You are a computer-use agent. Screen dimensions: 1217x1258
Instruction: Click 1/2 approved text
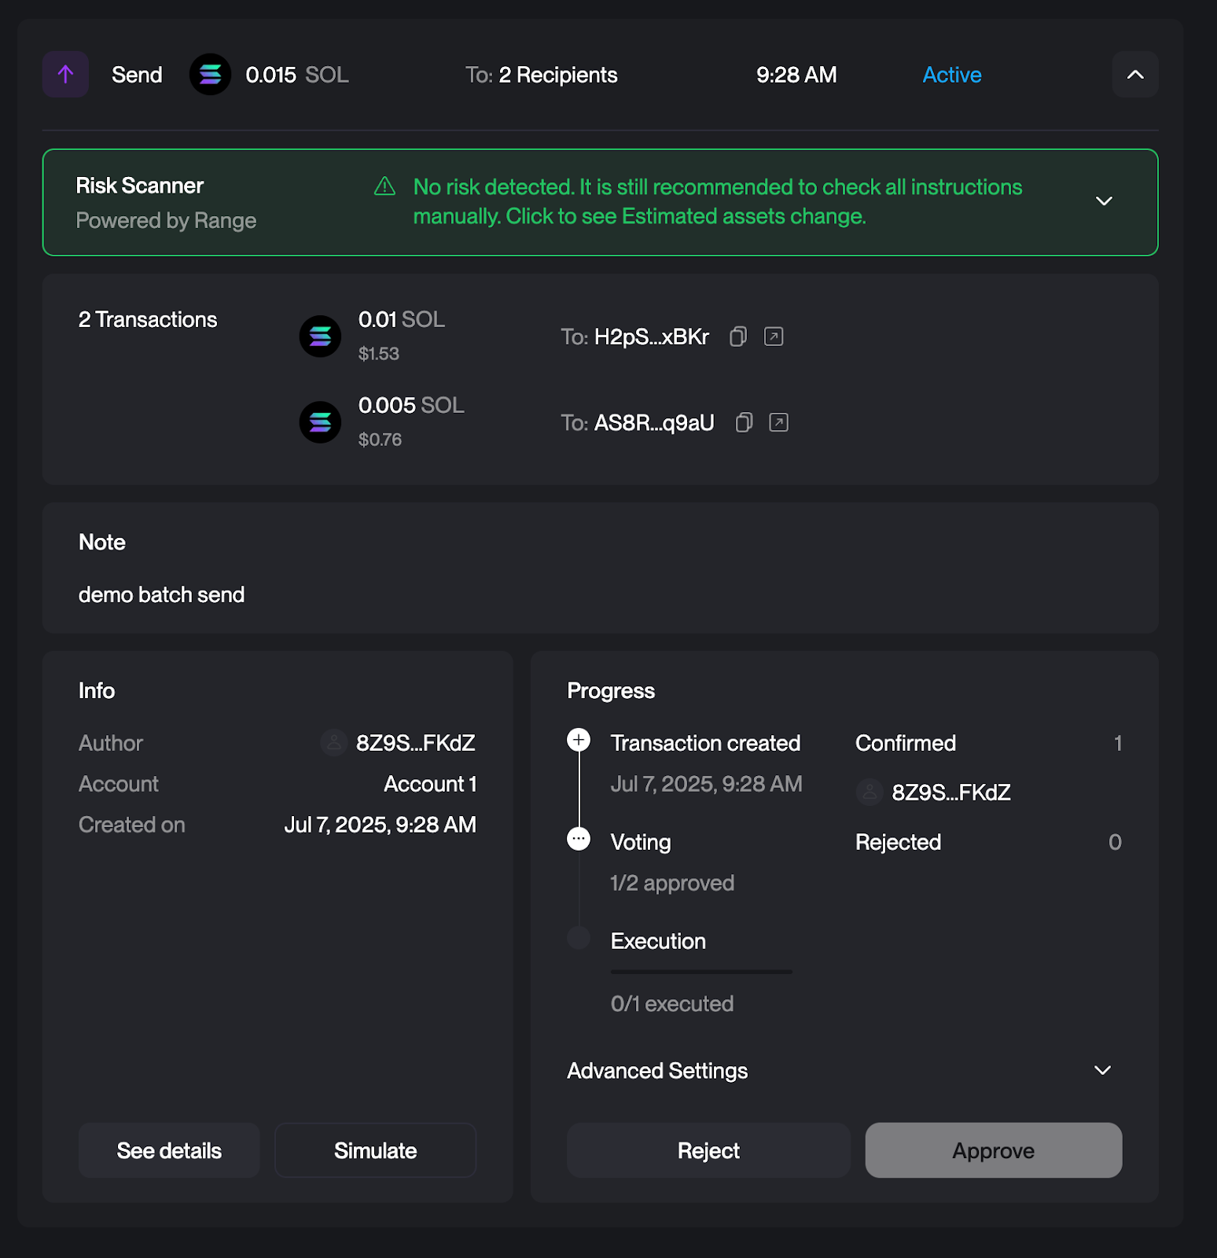pos(672,883)
